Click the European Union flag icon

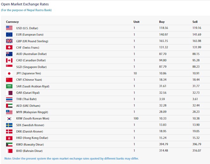[9, 34]
